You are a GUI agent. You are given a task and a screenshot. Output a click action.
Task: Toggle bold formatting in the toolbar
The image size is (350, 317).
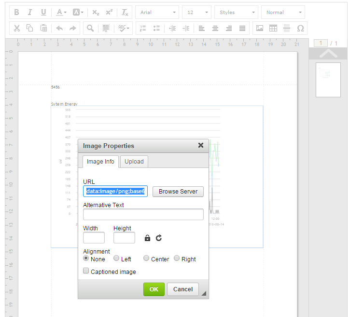point(17,12)
